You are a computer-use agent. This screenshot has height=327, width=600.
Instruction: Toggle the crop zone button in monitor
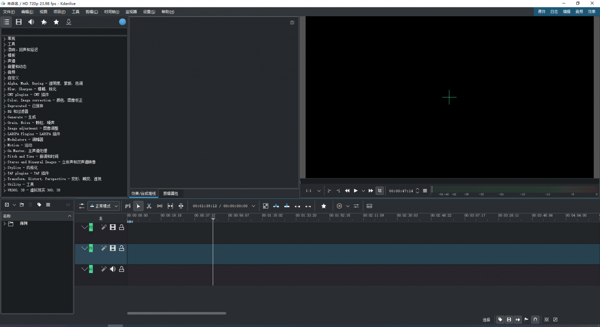tap(380, 190)
